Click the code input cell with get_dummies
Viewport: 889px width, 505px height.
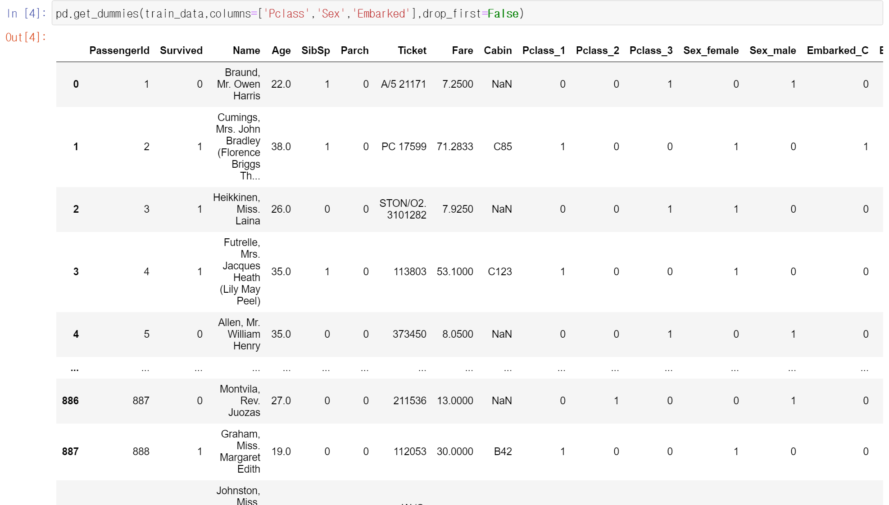467,13
